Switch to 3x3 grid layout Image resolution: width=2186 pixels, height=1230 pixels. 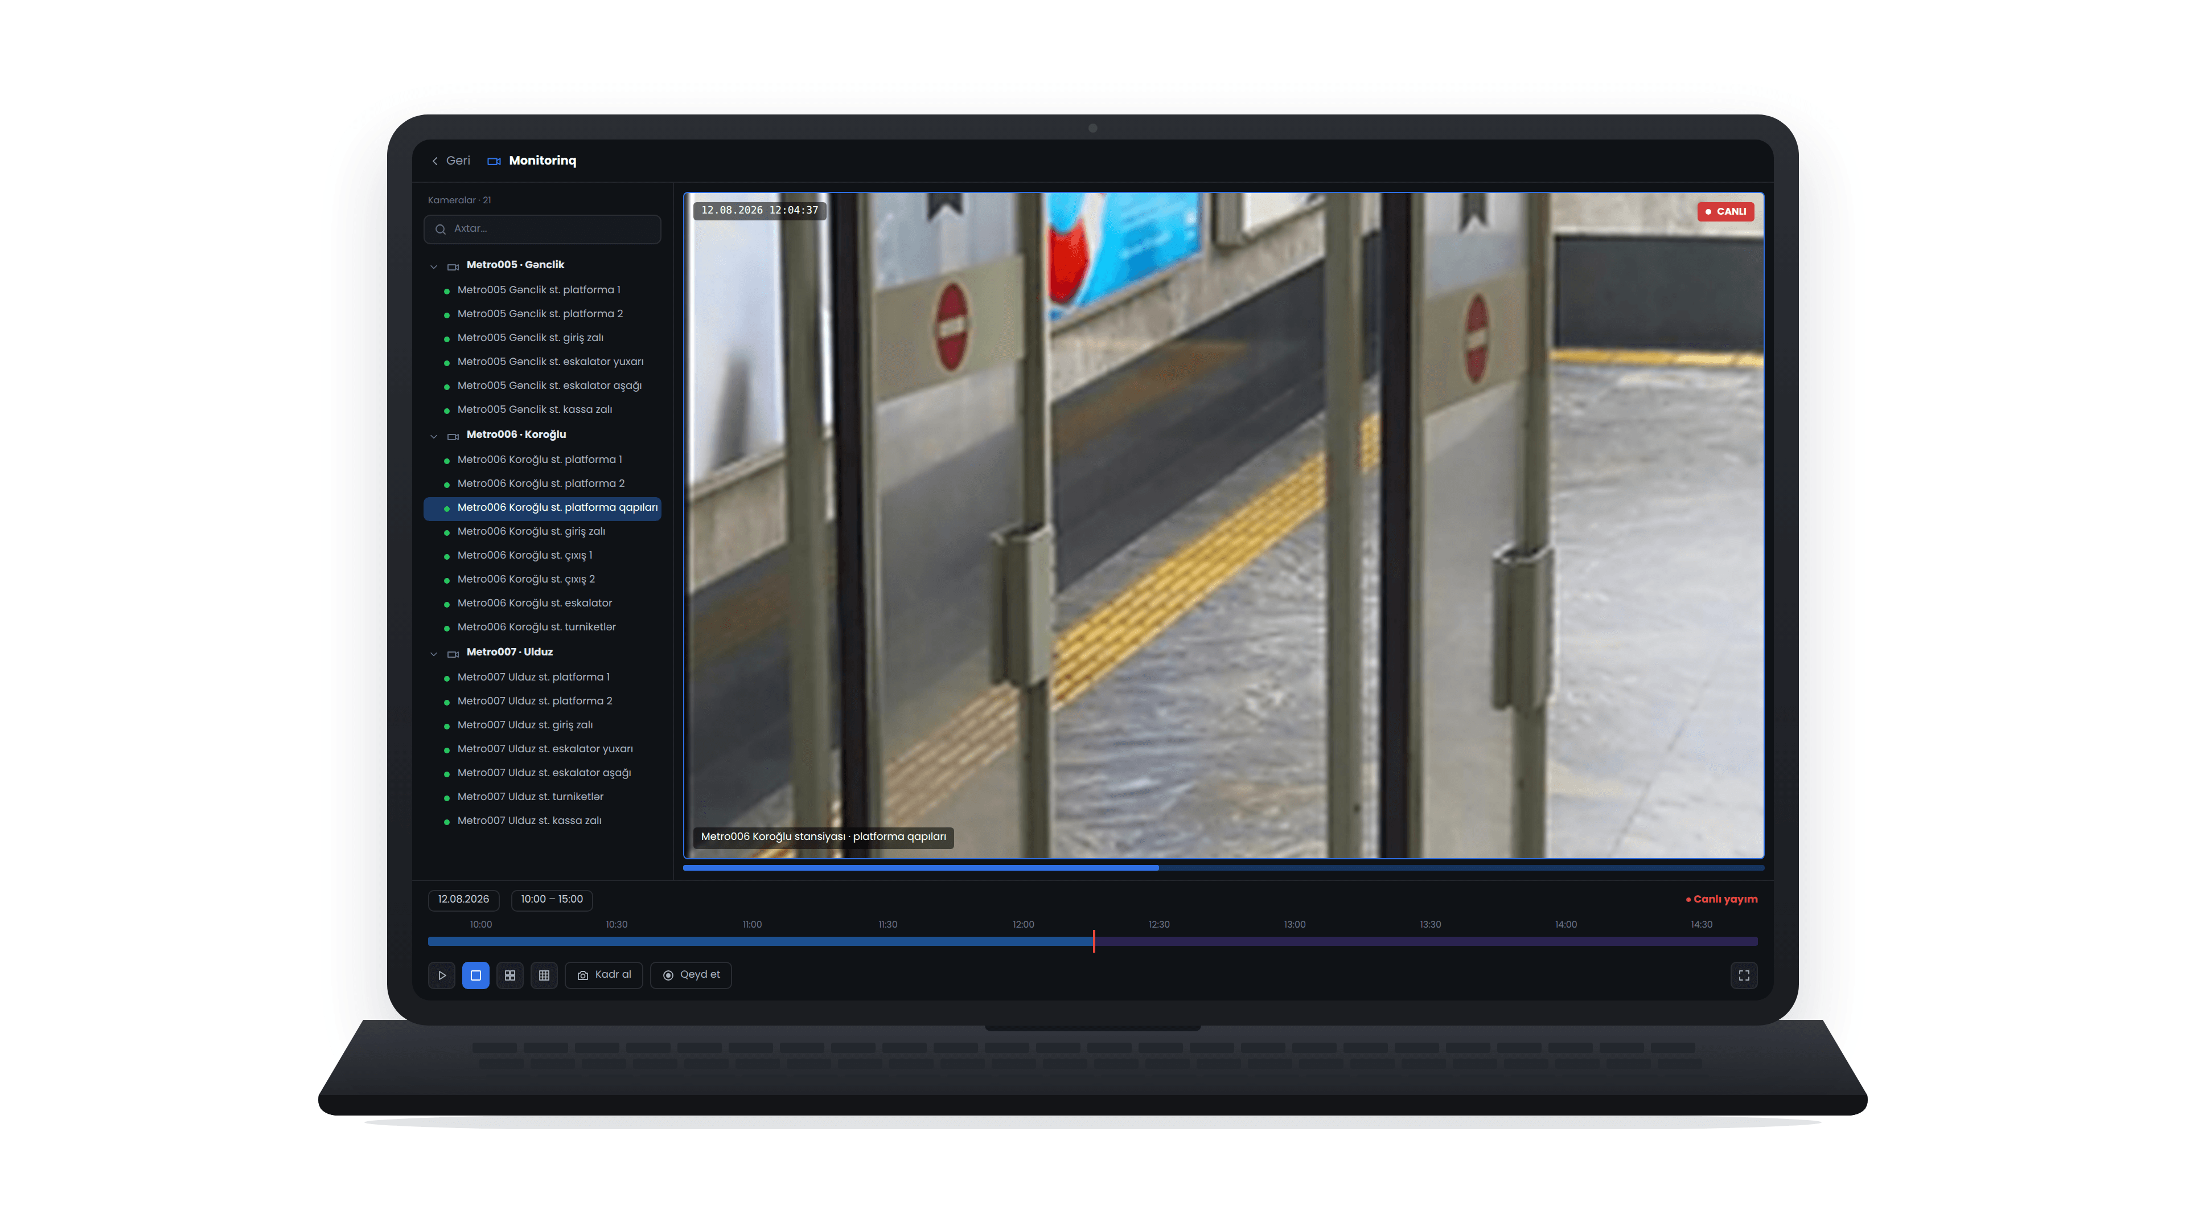[544, 975]
